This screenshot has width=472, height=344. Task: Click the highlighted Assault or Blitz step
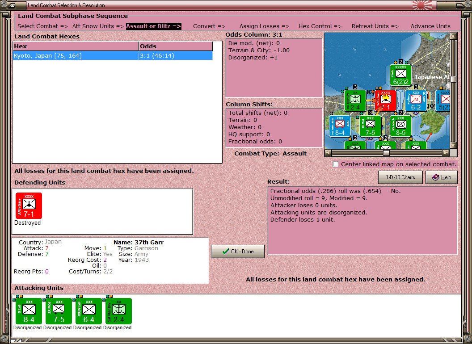tap(153, 26)
